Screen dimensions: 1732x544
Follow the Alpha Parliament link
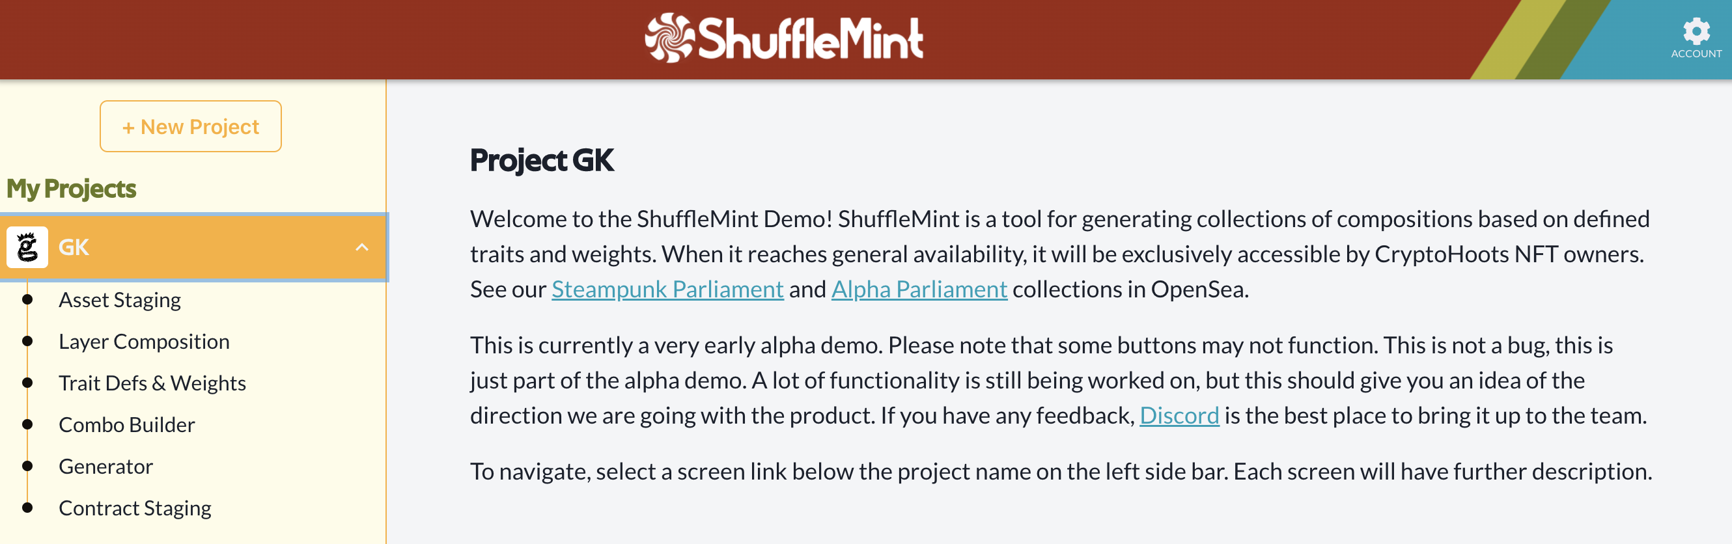[919, 290]
